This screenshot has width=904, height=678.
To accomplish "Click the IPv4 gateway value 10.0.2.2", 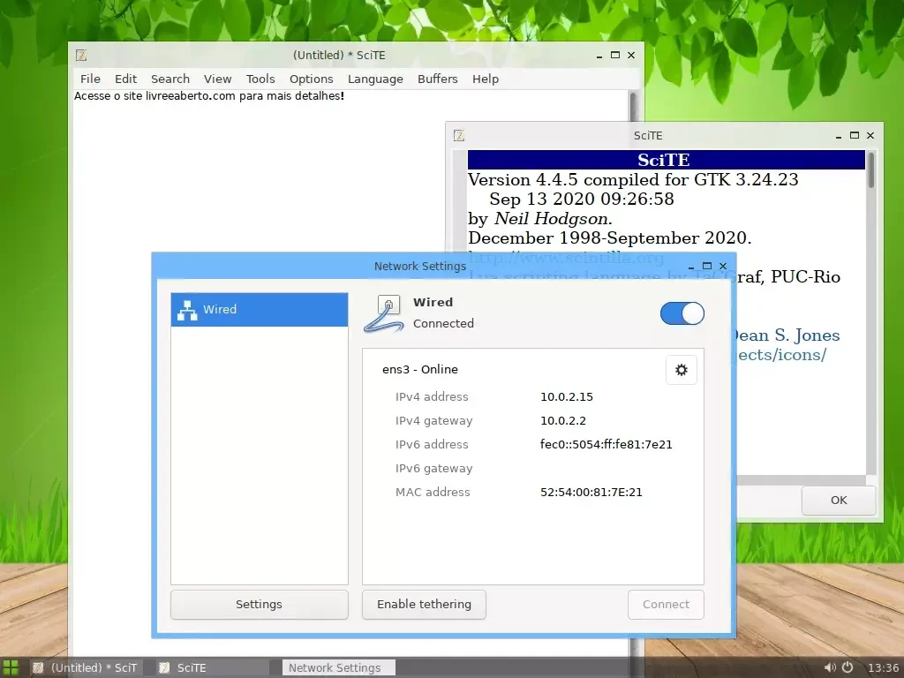I will tap(562, 421).
